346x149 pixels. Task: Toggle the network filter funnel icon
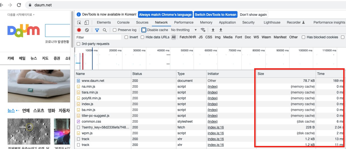(97, 30)
